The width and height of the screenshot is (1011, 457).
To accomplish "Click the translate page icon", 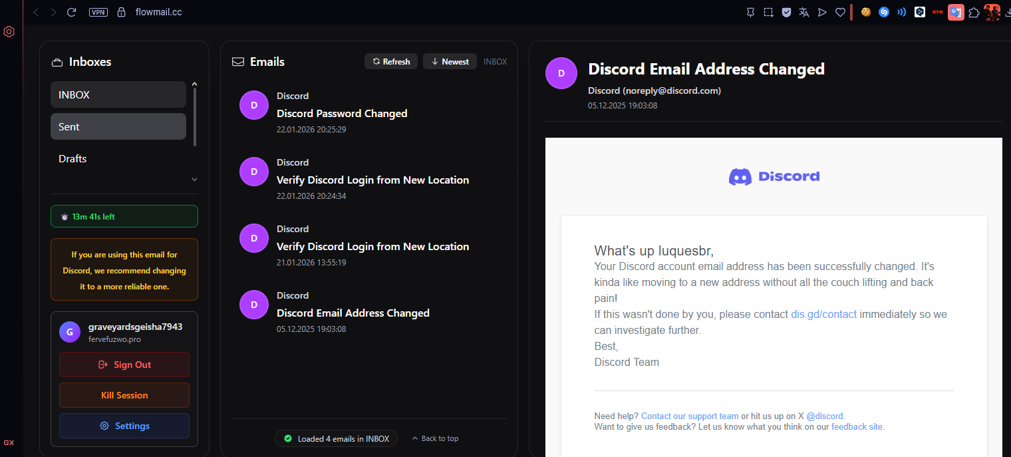I will click(804, 12).
